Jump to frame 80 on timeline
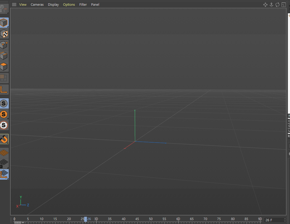Viewport: 290px width, 224px height. point(233,219)
